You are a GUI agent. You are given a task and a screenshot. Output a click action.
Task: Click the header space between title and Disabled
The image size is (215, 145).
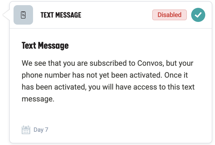click(x=116, y=15)
